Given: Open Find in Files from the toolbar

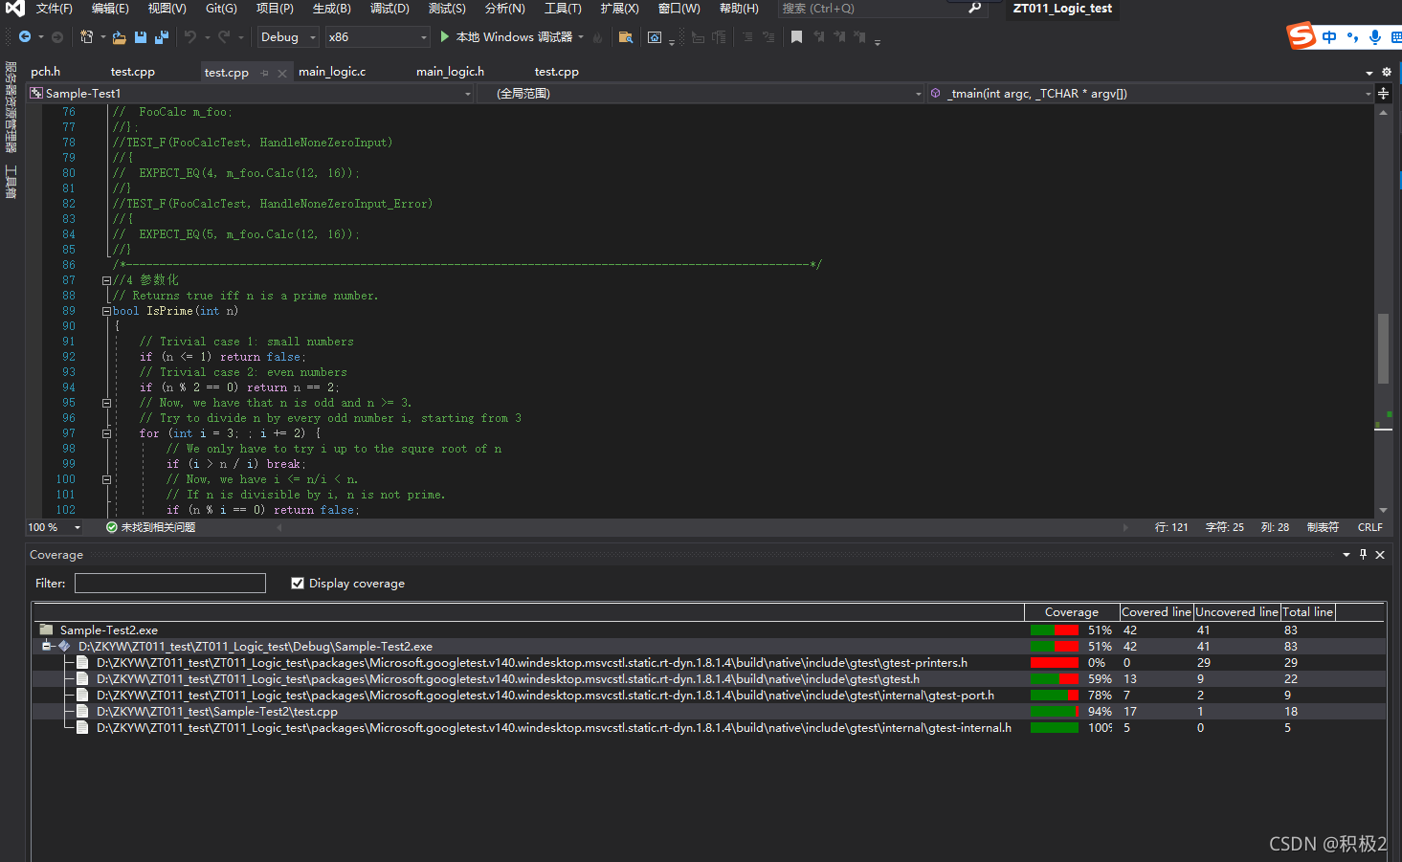Looking at the screenshot, I should [x=625, y=36].
